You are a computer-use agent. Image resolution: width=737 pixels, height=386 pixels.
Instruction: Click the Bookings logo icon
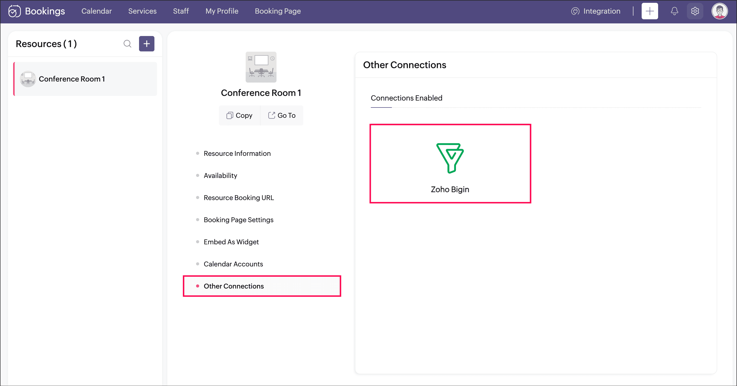(x=14, y=11)
